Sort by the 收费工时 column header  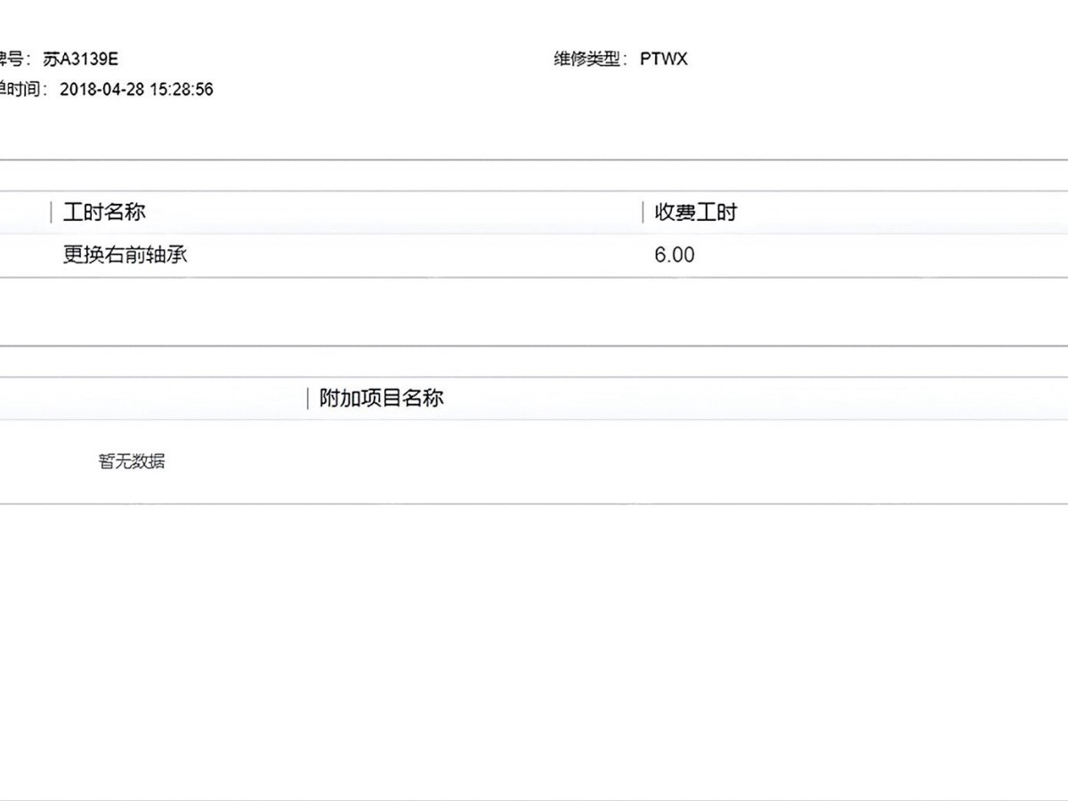tap(696, 213)
